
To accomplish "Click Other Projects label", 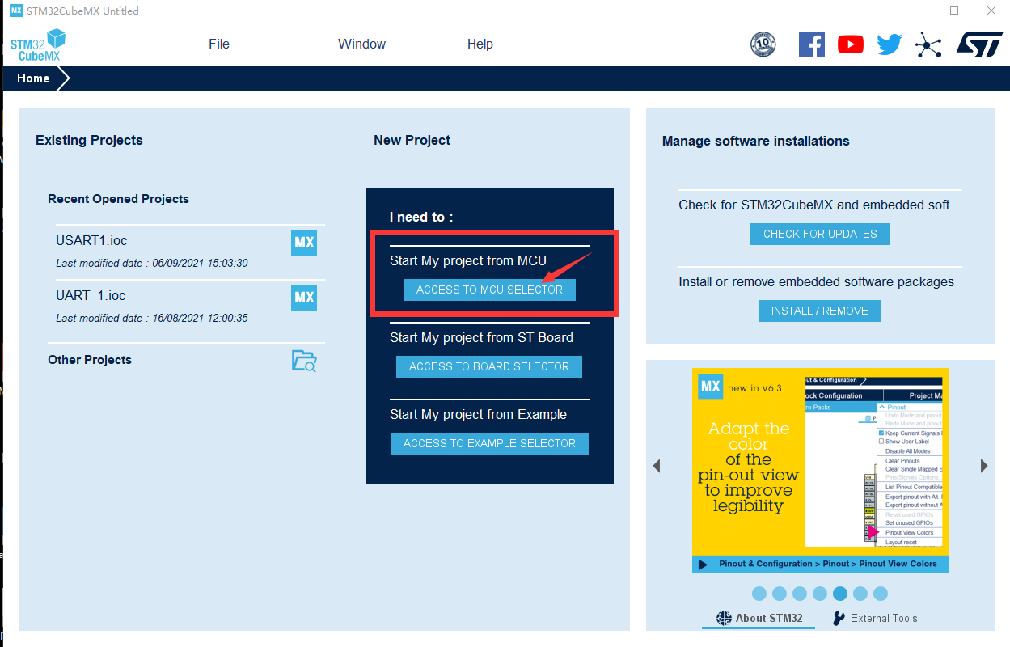I will [90, 360].
